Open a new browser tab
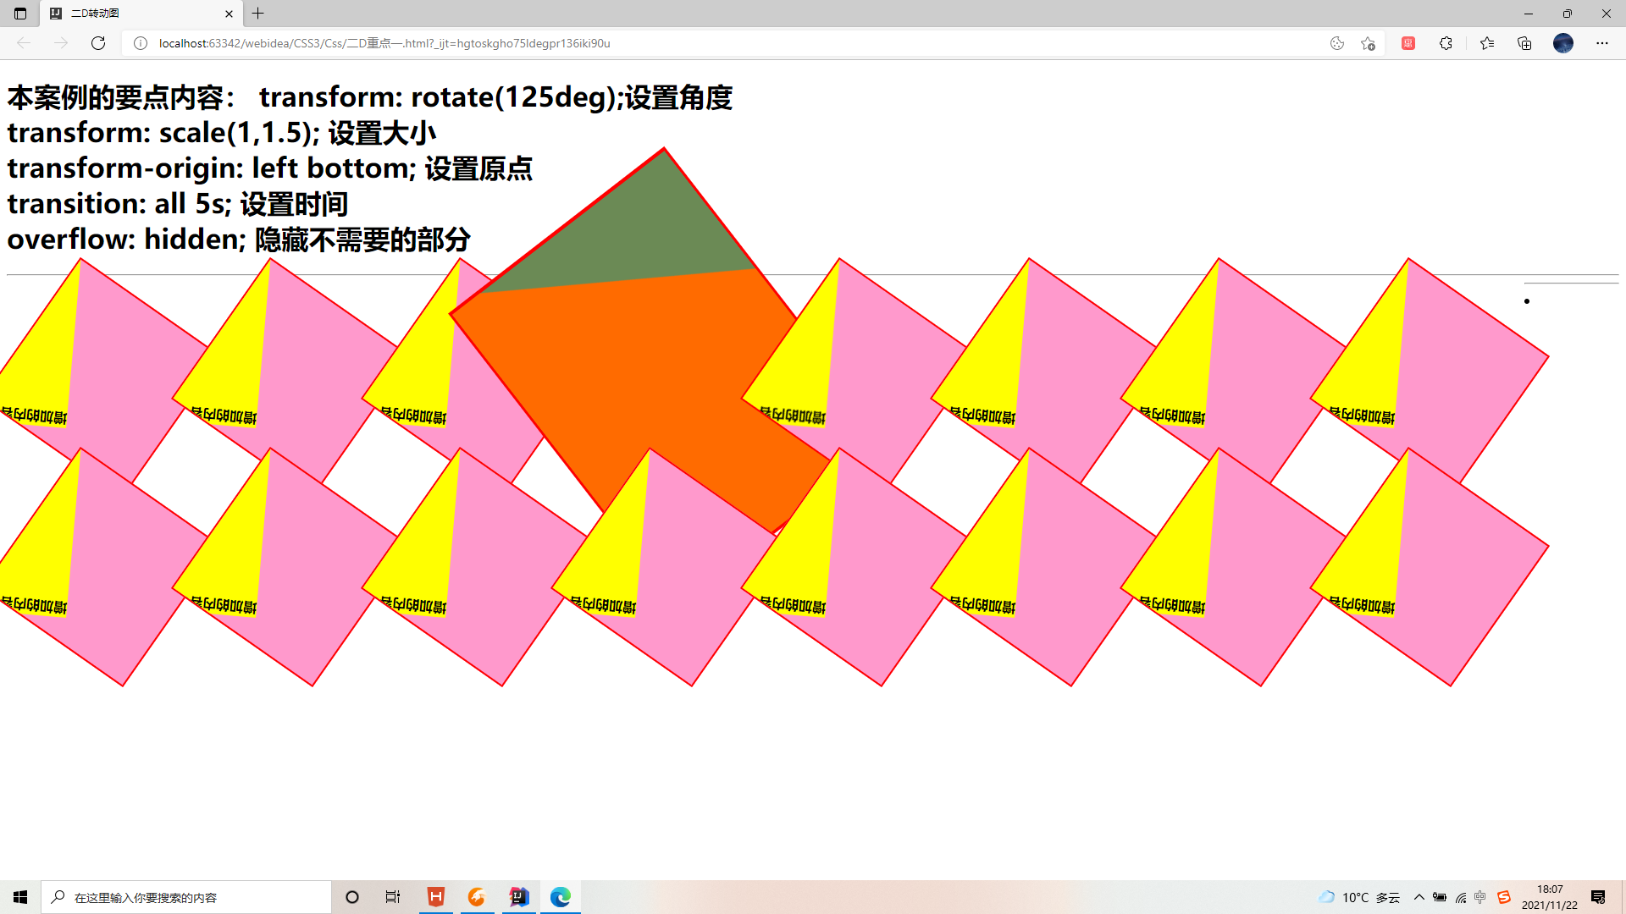The width and height of the screenshot is (1626, 914). (x=258, y=14)
